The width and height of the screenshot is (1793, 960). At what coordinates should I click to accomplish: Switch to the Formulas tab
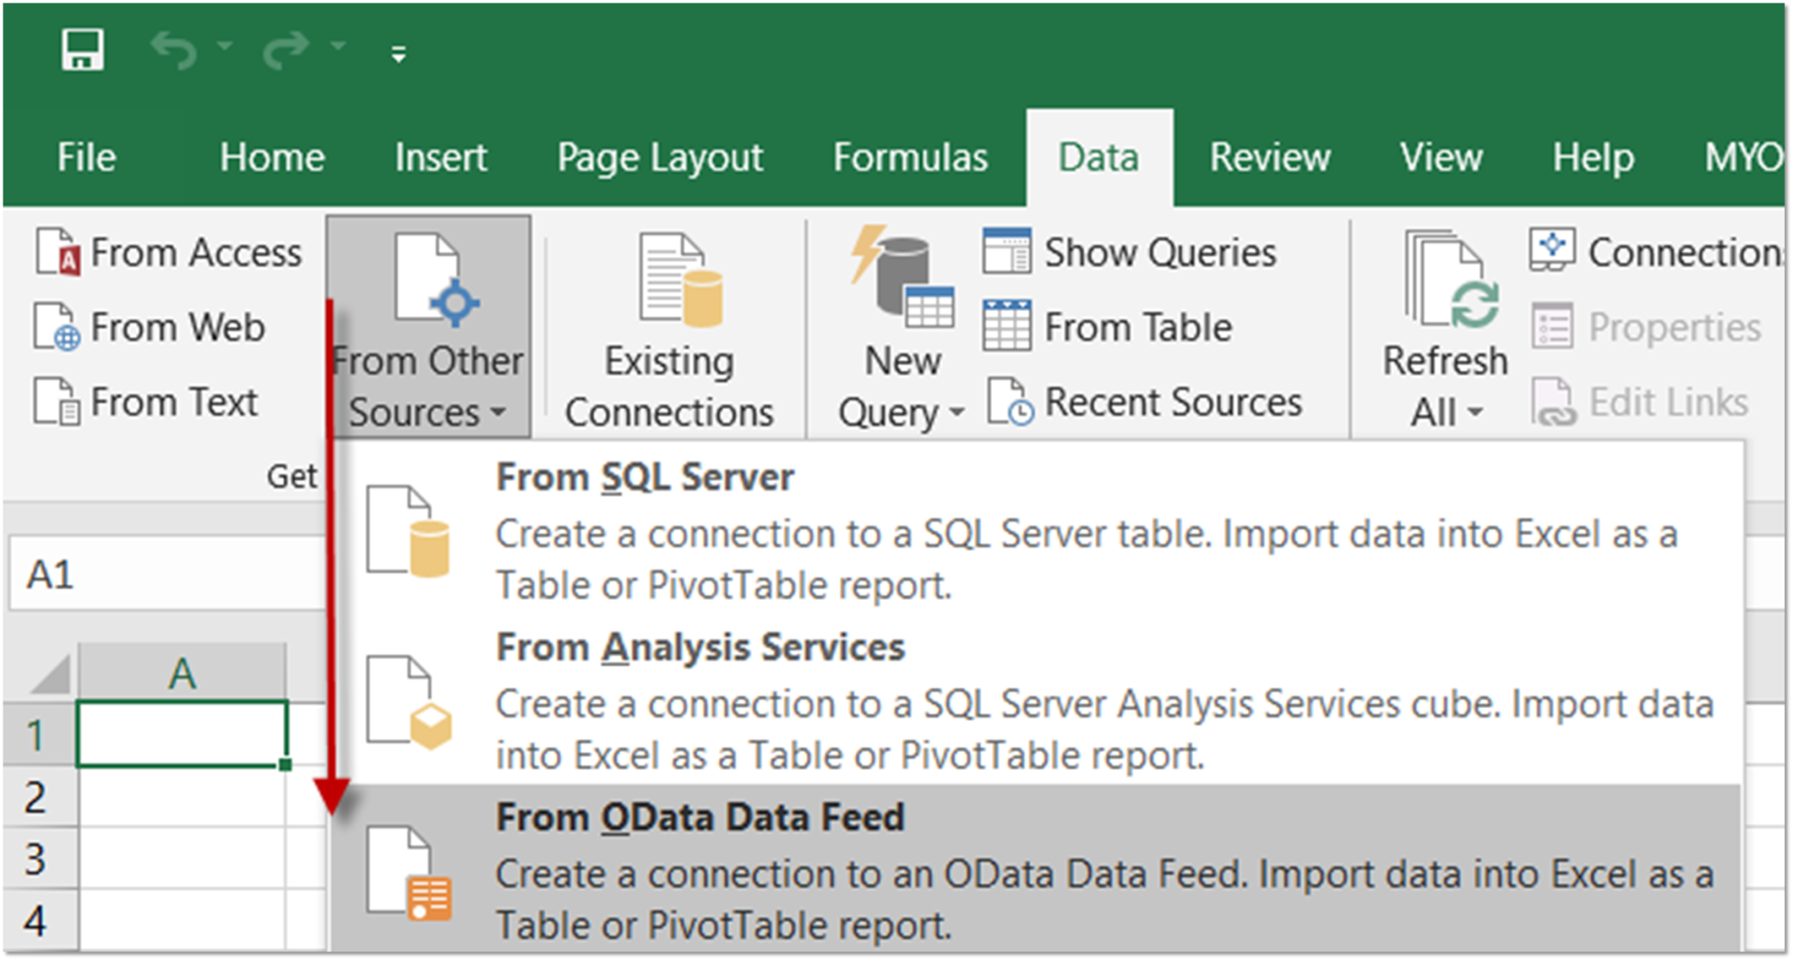(911, 158)
